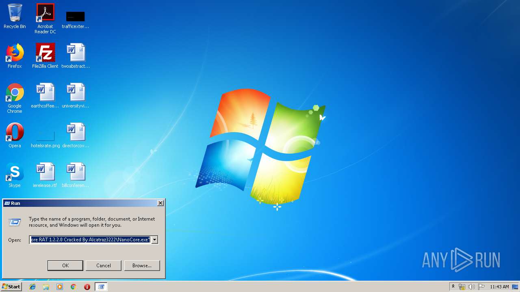The width and height of the screenshot is (520, 292).
Task: Click Cancel in the Run dialog
Action: 104,266
